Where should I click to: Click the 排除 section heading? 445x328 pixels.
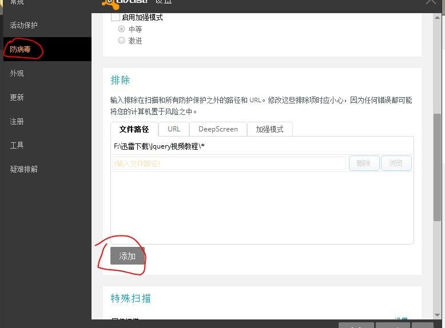click(x=120, y=80)
